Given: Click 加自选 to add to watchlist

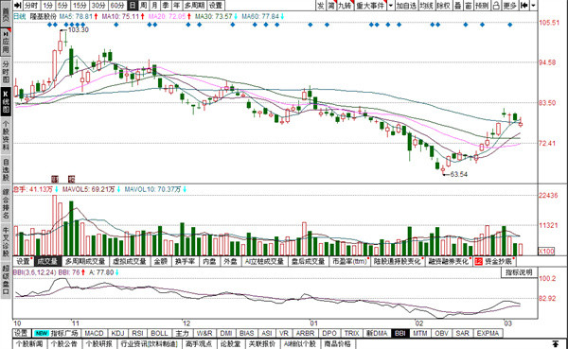Looking at the screenshot, I should coord(406,6).
